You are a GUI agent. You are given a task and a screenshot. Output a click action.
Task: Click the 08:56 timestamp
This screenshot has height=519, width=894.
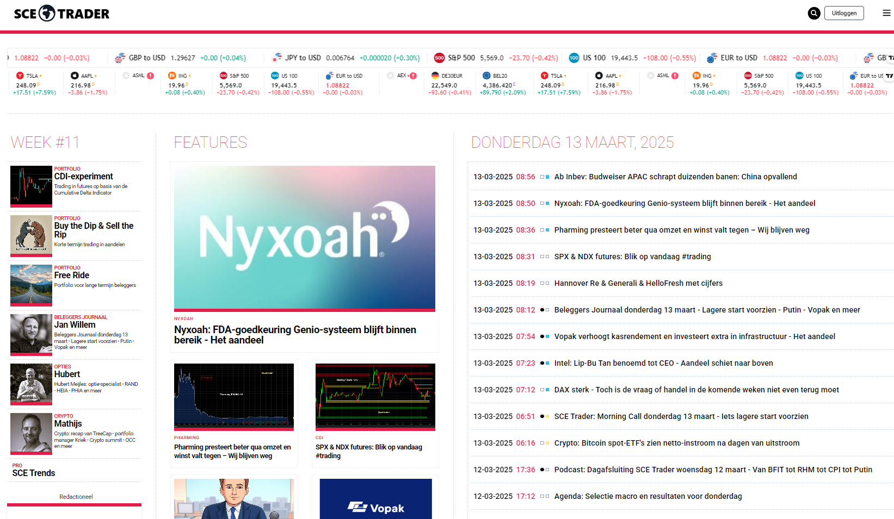click(x=526, y=177)
